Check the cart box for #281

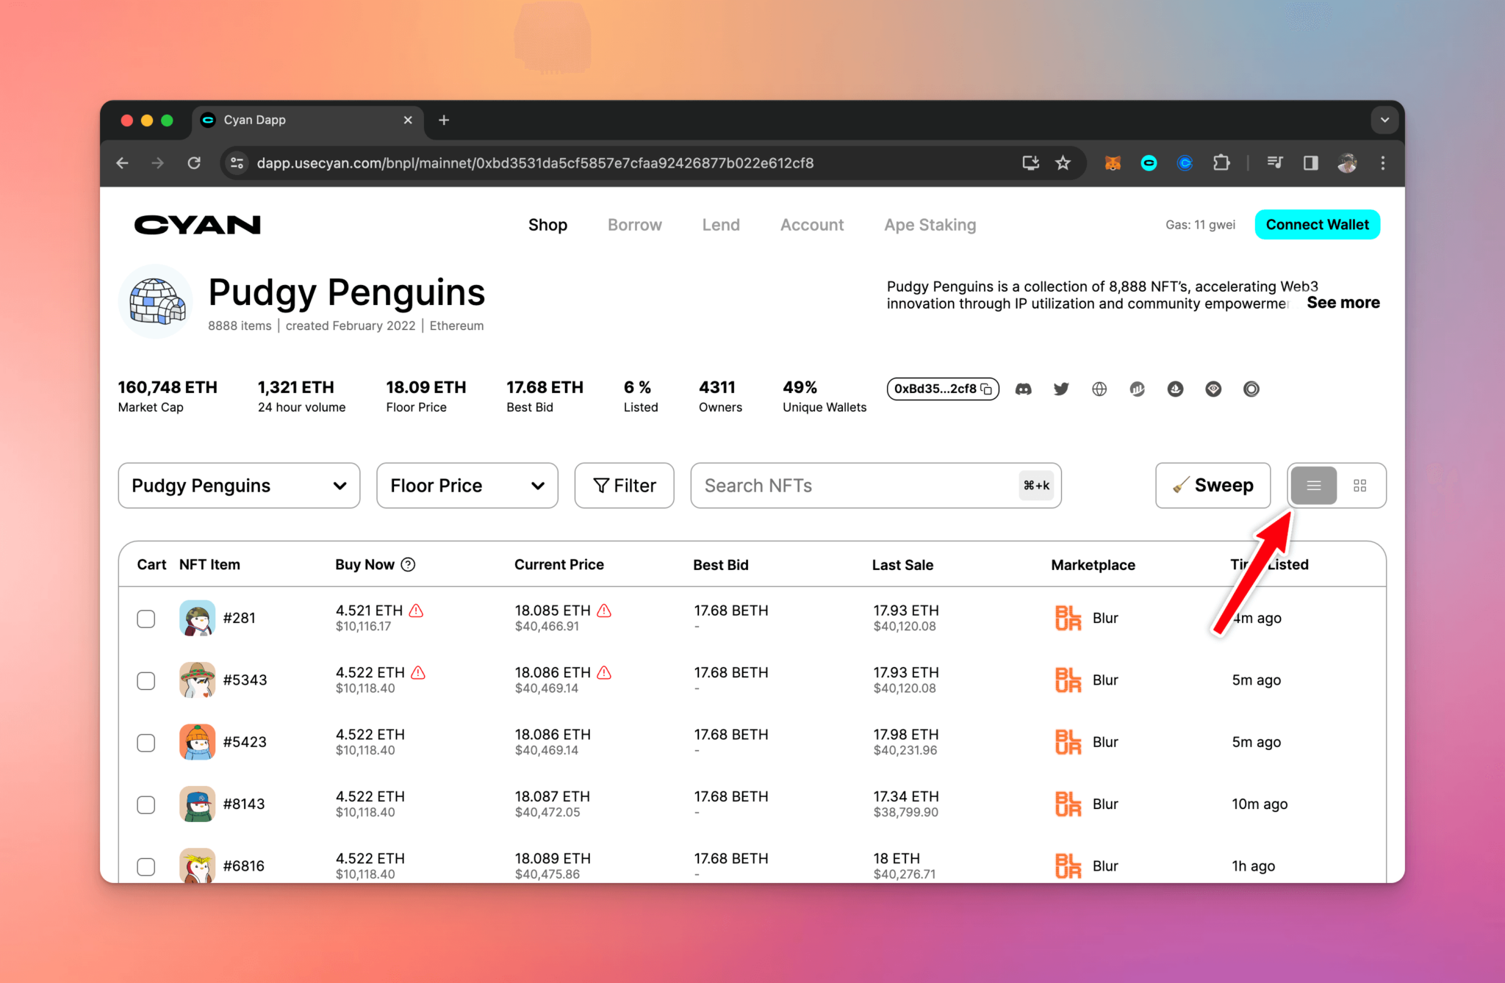(x=146, y=619)
